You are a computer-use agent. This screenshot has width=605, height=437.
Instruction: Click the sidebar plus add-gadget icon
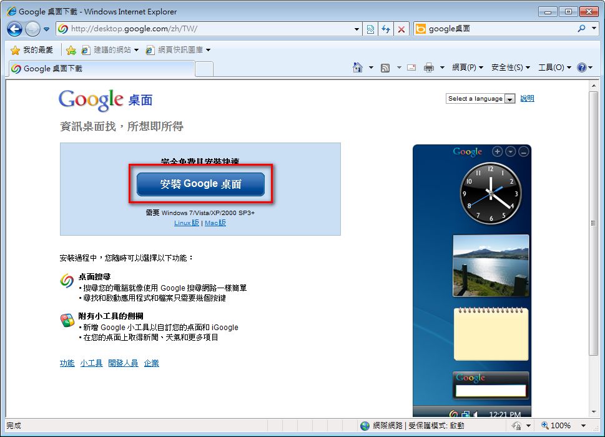click(498, 152)
